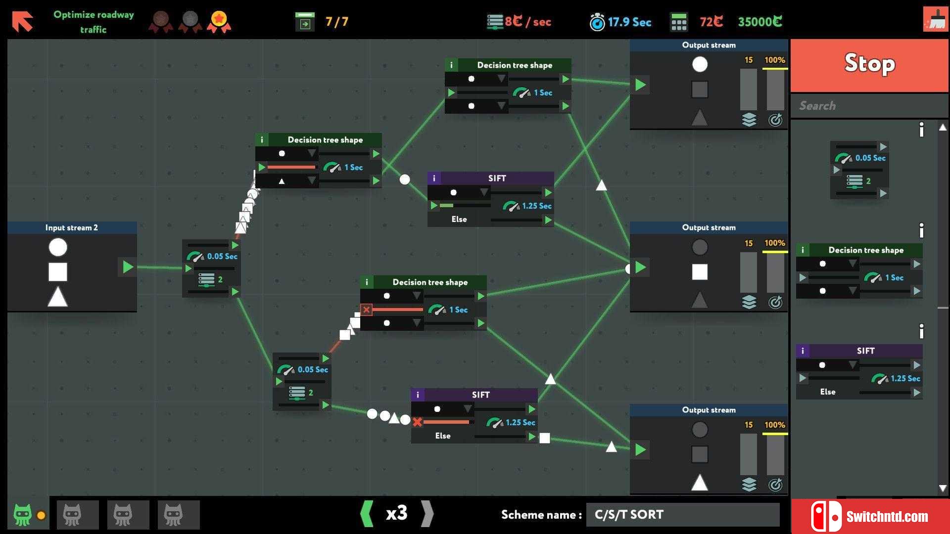
Task: Click the broom clear icon
Action: point(935,19)
